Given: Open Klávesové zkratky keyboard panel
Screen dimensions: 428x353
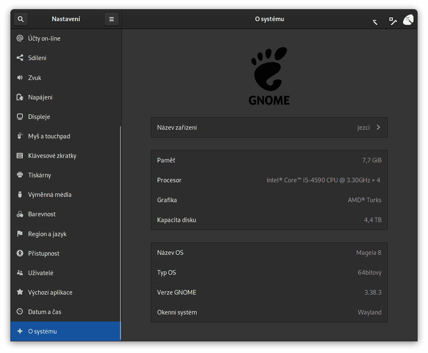Looking at the screenshot, I should point(66,156).
